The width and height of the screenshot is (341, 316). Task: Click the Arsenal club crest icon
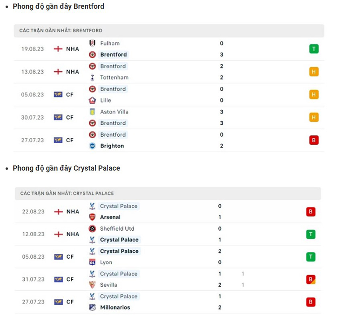click(x=92, y=217)
